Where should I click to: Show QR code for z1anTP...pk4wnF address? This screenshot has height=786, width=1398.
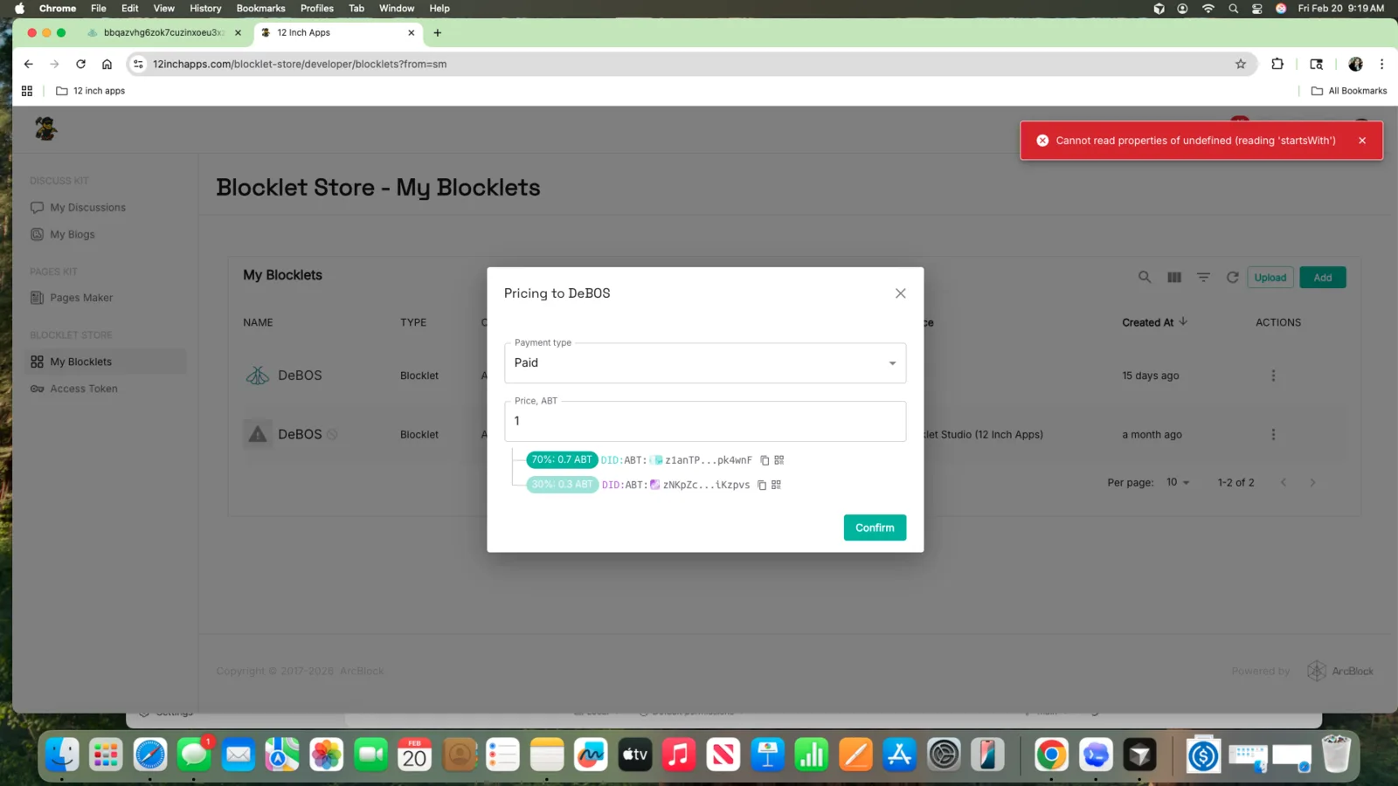tap(779, 460)
